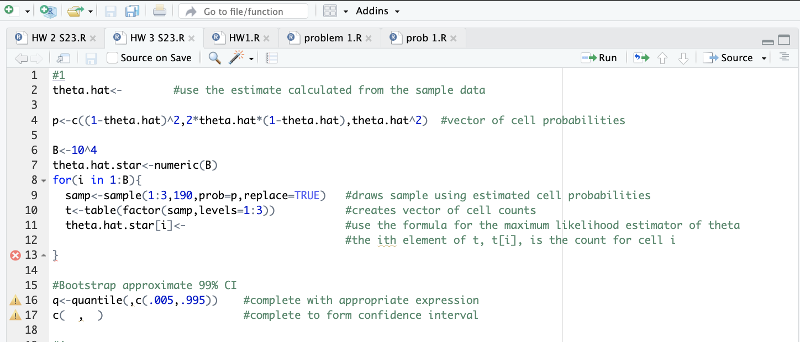Print the current file

159,11
